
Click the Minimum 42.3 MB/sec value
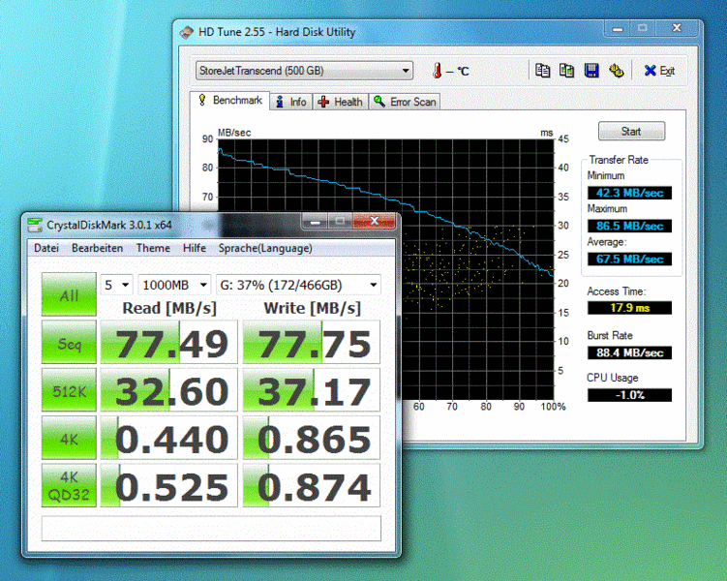pos(629,193)
